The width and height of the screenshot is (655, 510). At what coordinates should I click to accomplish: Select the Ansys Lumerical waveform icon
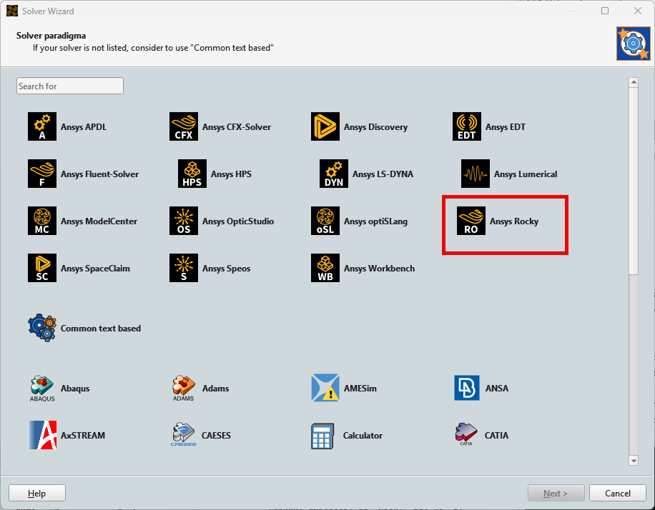(x=476, y=174)
